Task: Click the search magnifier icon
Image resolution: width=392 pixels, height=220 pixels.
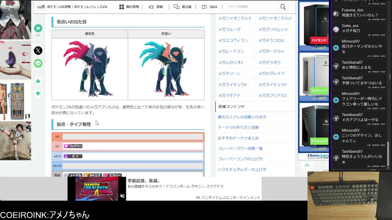Action: [x=283, y=7]
